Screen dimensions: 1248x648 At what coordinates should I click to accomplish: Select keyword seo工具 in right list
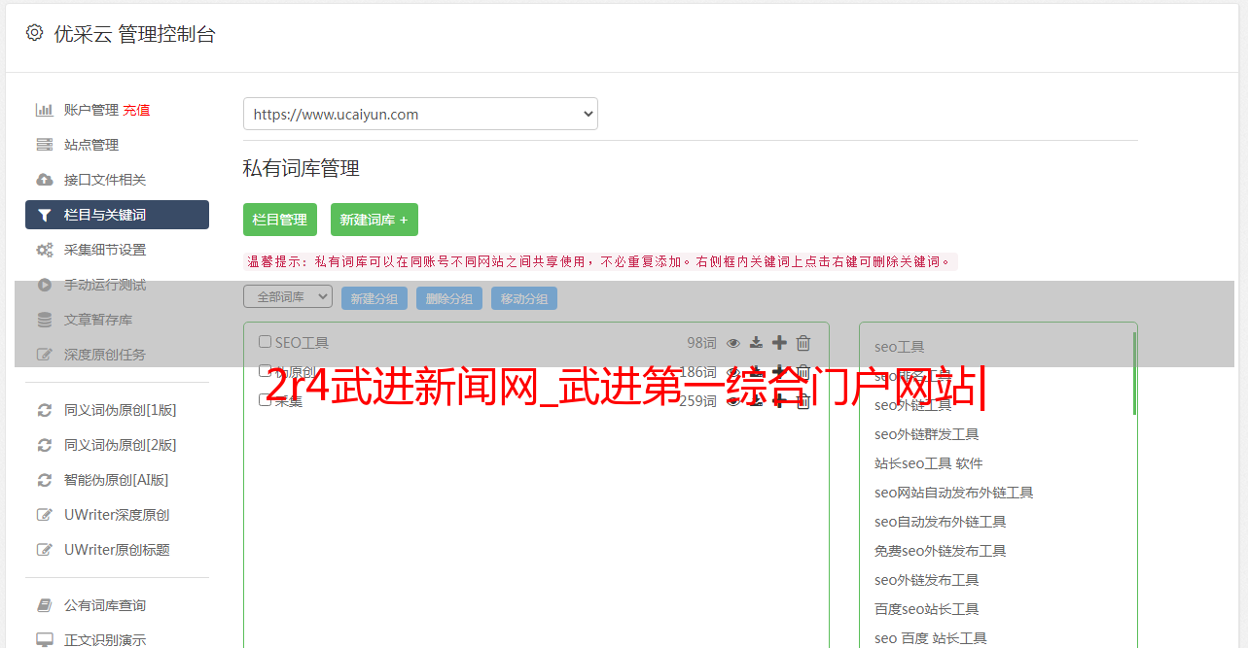900,347
